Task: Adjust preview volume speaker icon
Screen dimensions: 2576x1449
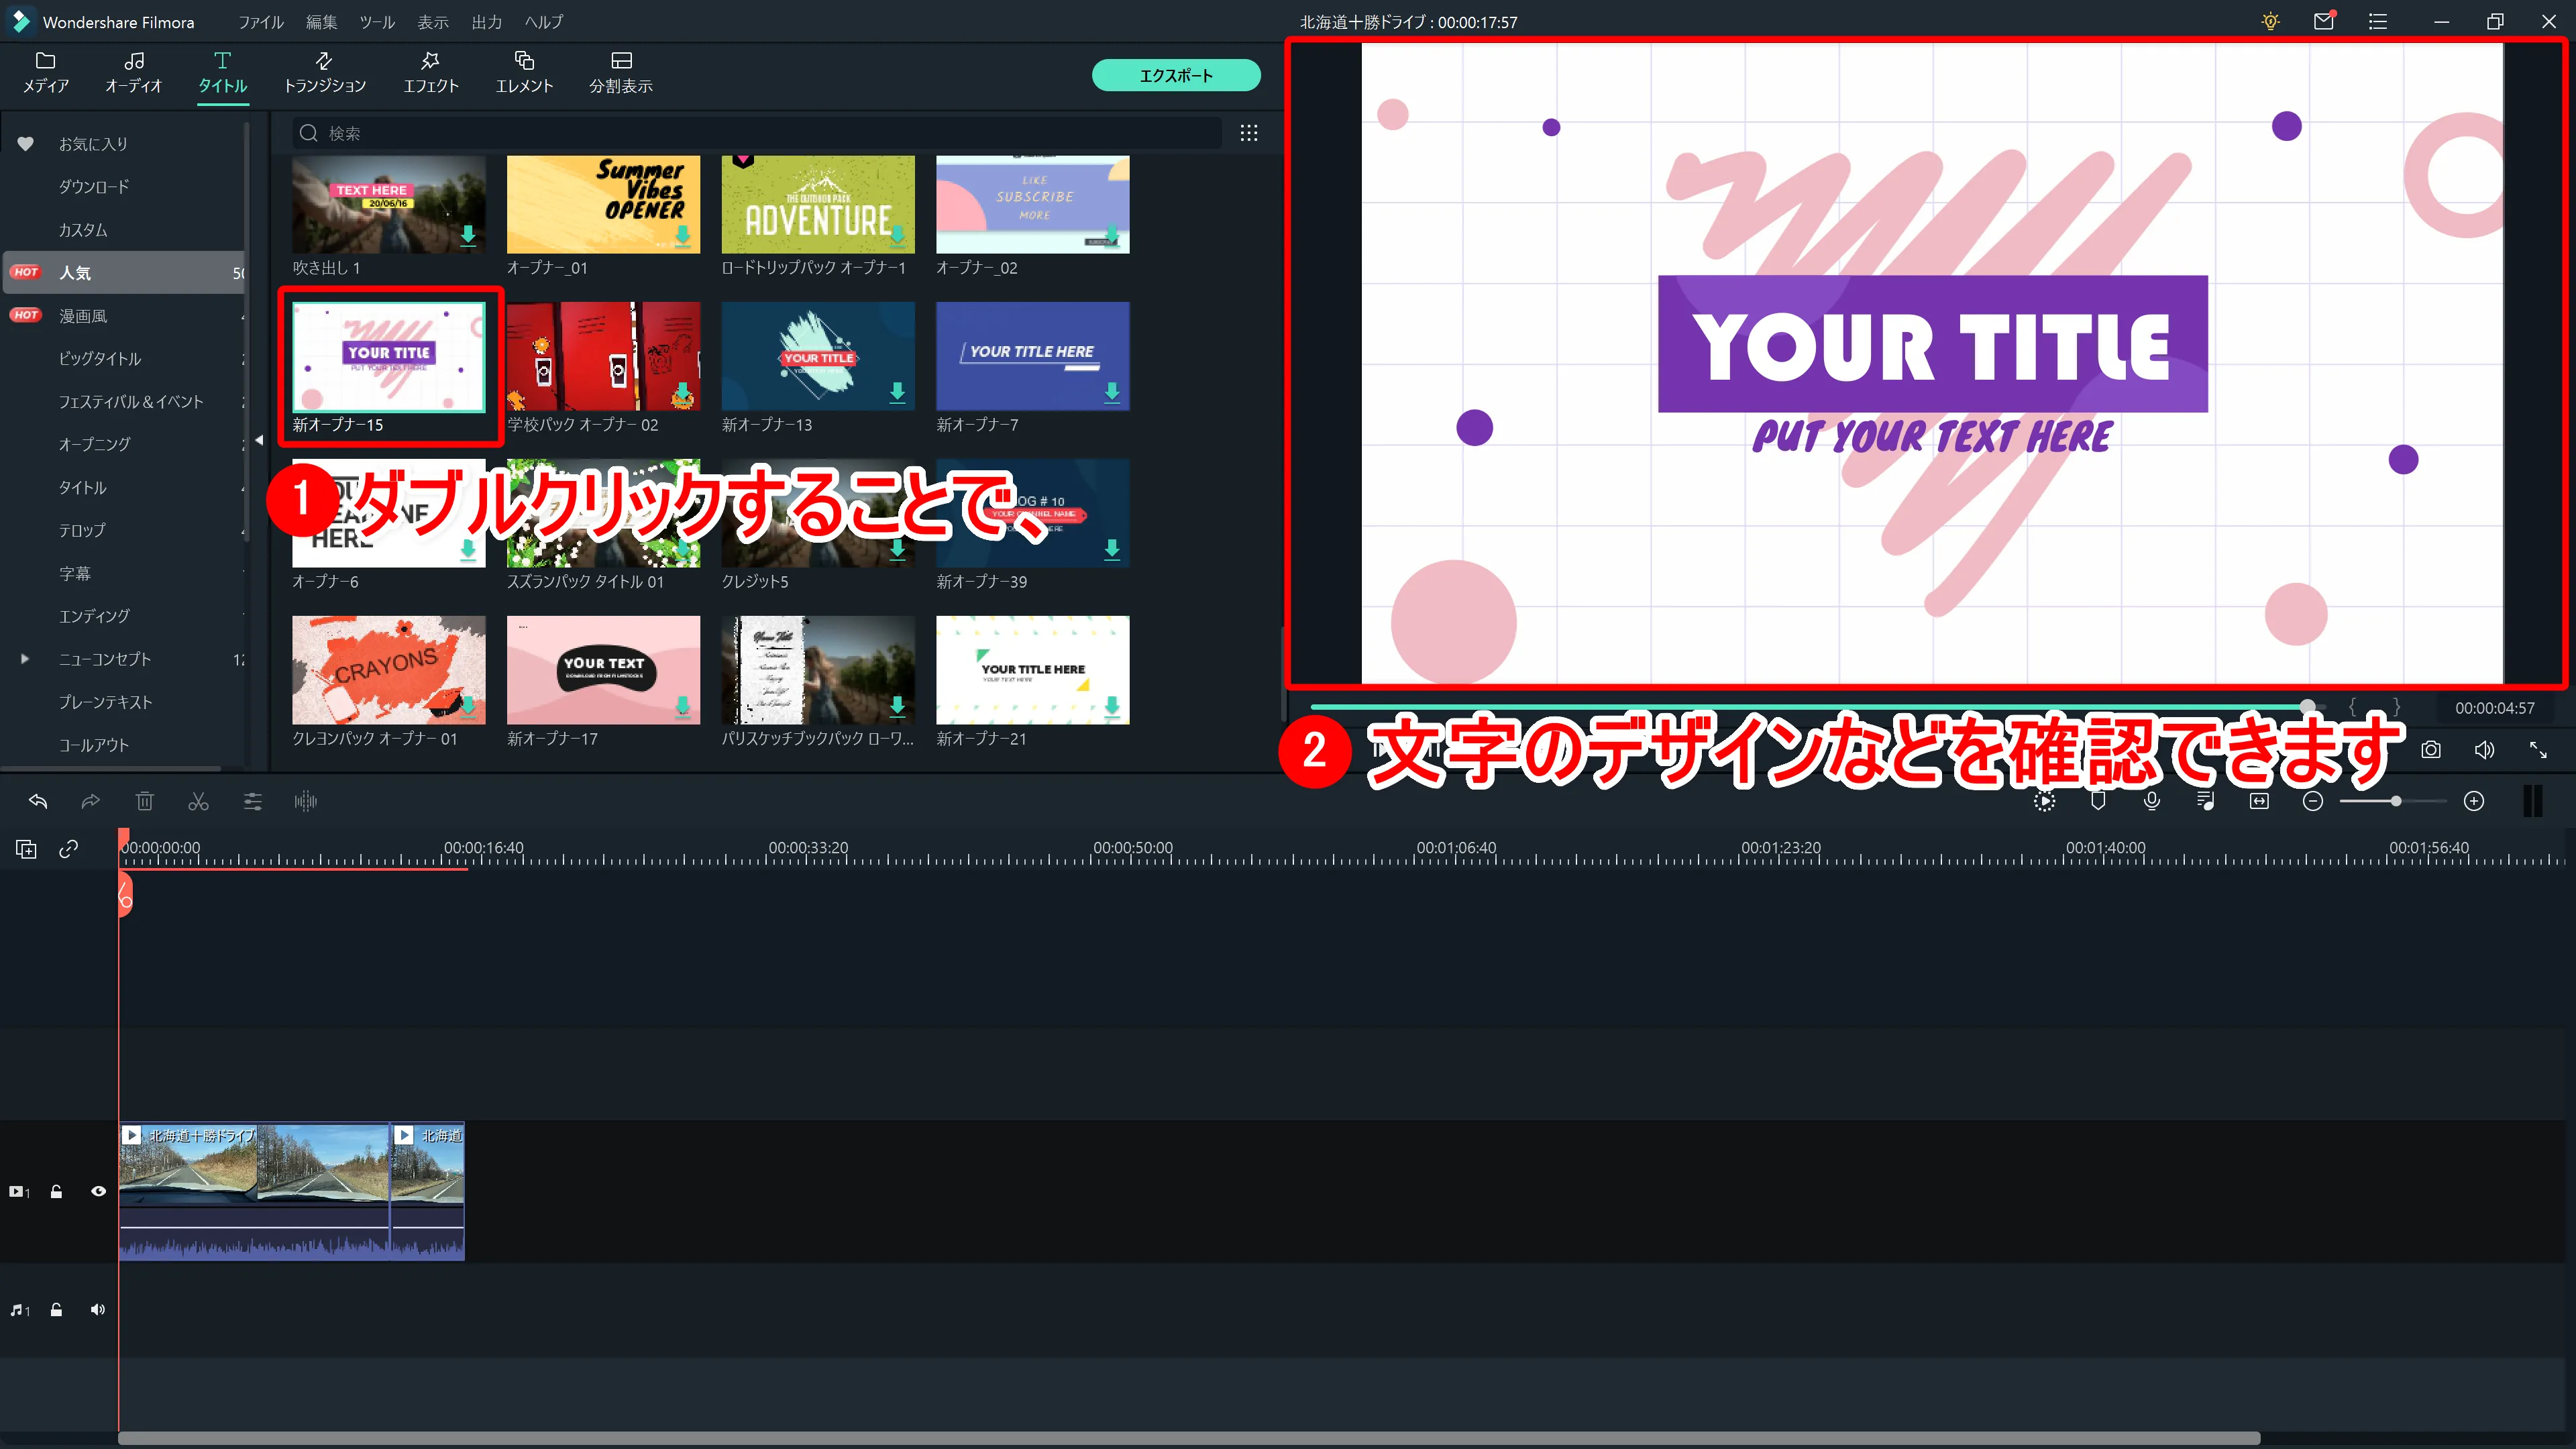Action: click(2484, 750)
